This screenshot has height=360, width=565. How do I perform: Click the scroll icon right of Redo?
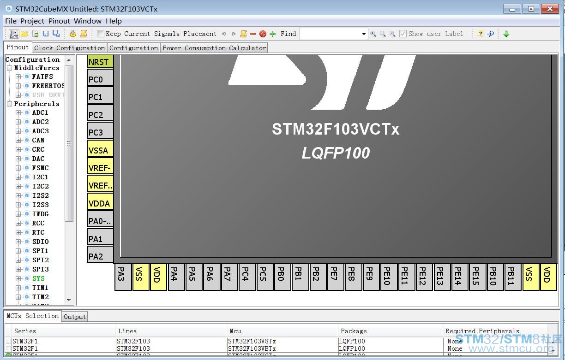click(243, 34)
